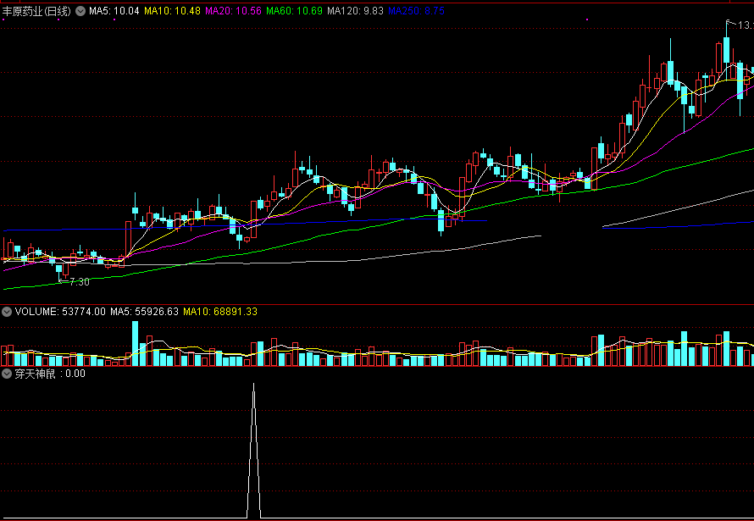
Task: Expand the 穿天神鼠 indicator dropdown arrow
Action: (7, 374)
